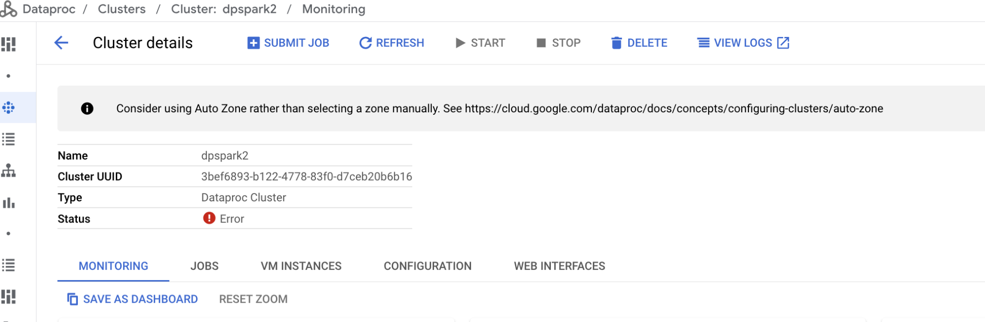
Task: Open the lower sidebar list icon
Action: [x=8, y=265]
